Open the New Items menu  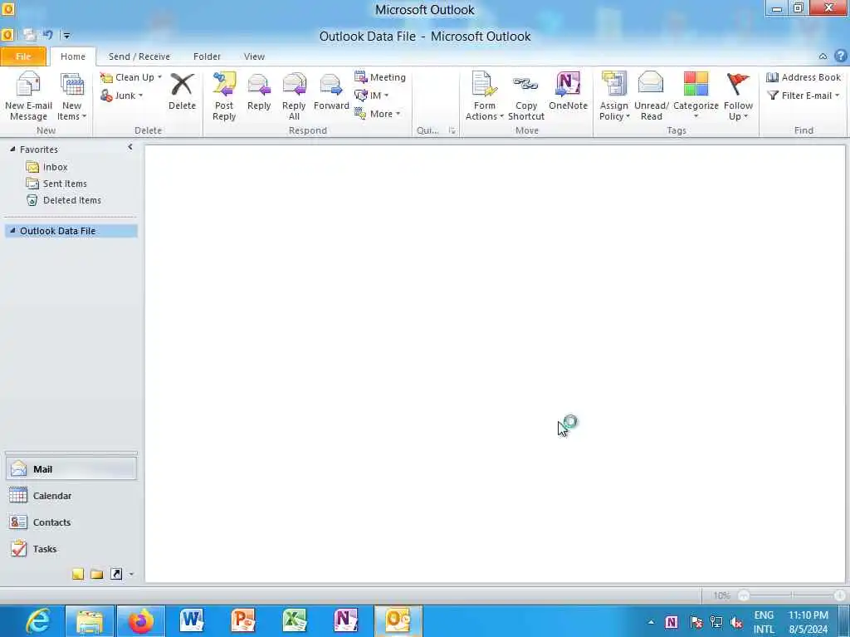pos(71,96)
